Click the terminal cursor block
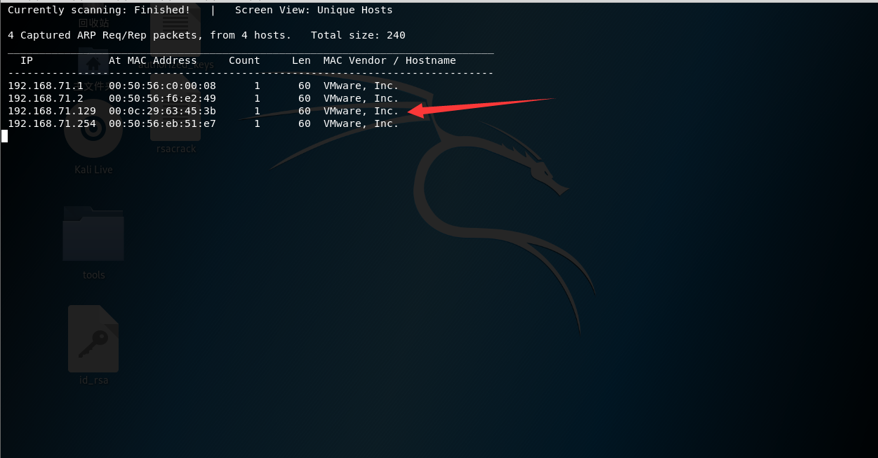The height and width of the screenshot is (458, 878). (x=4, y=136)
